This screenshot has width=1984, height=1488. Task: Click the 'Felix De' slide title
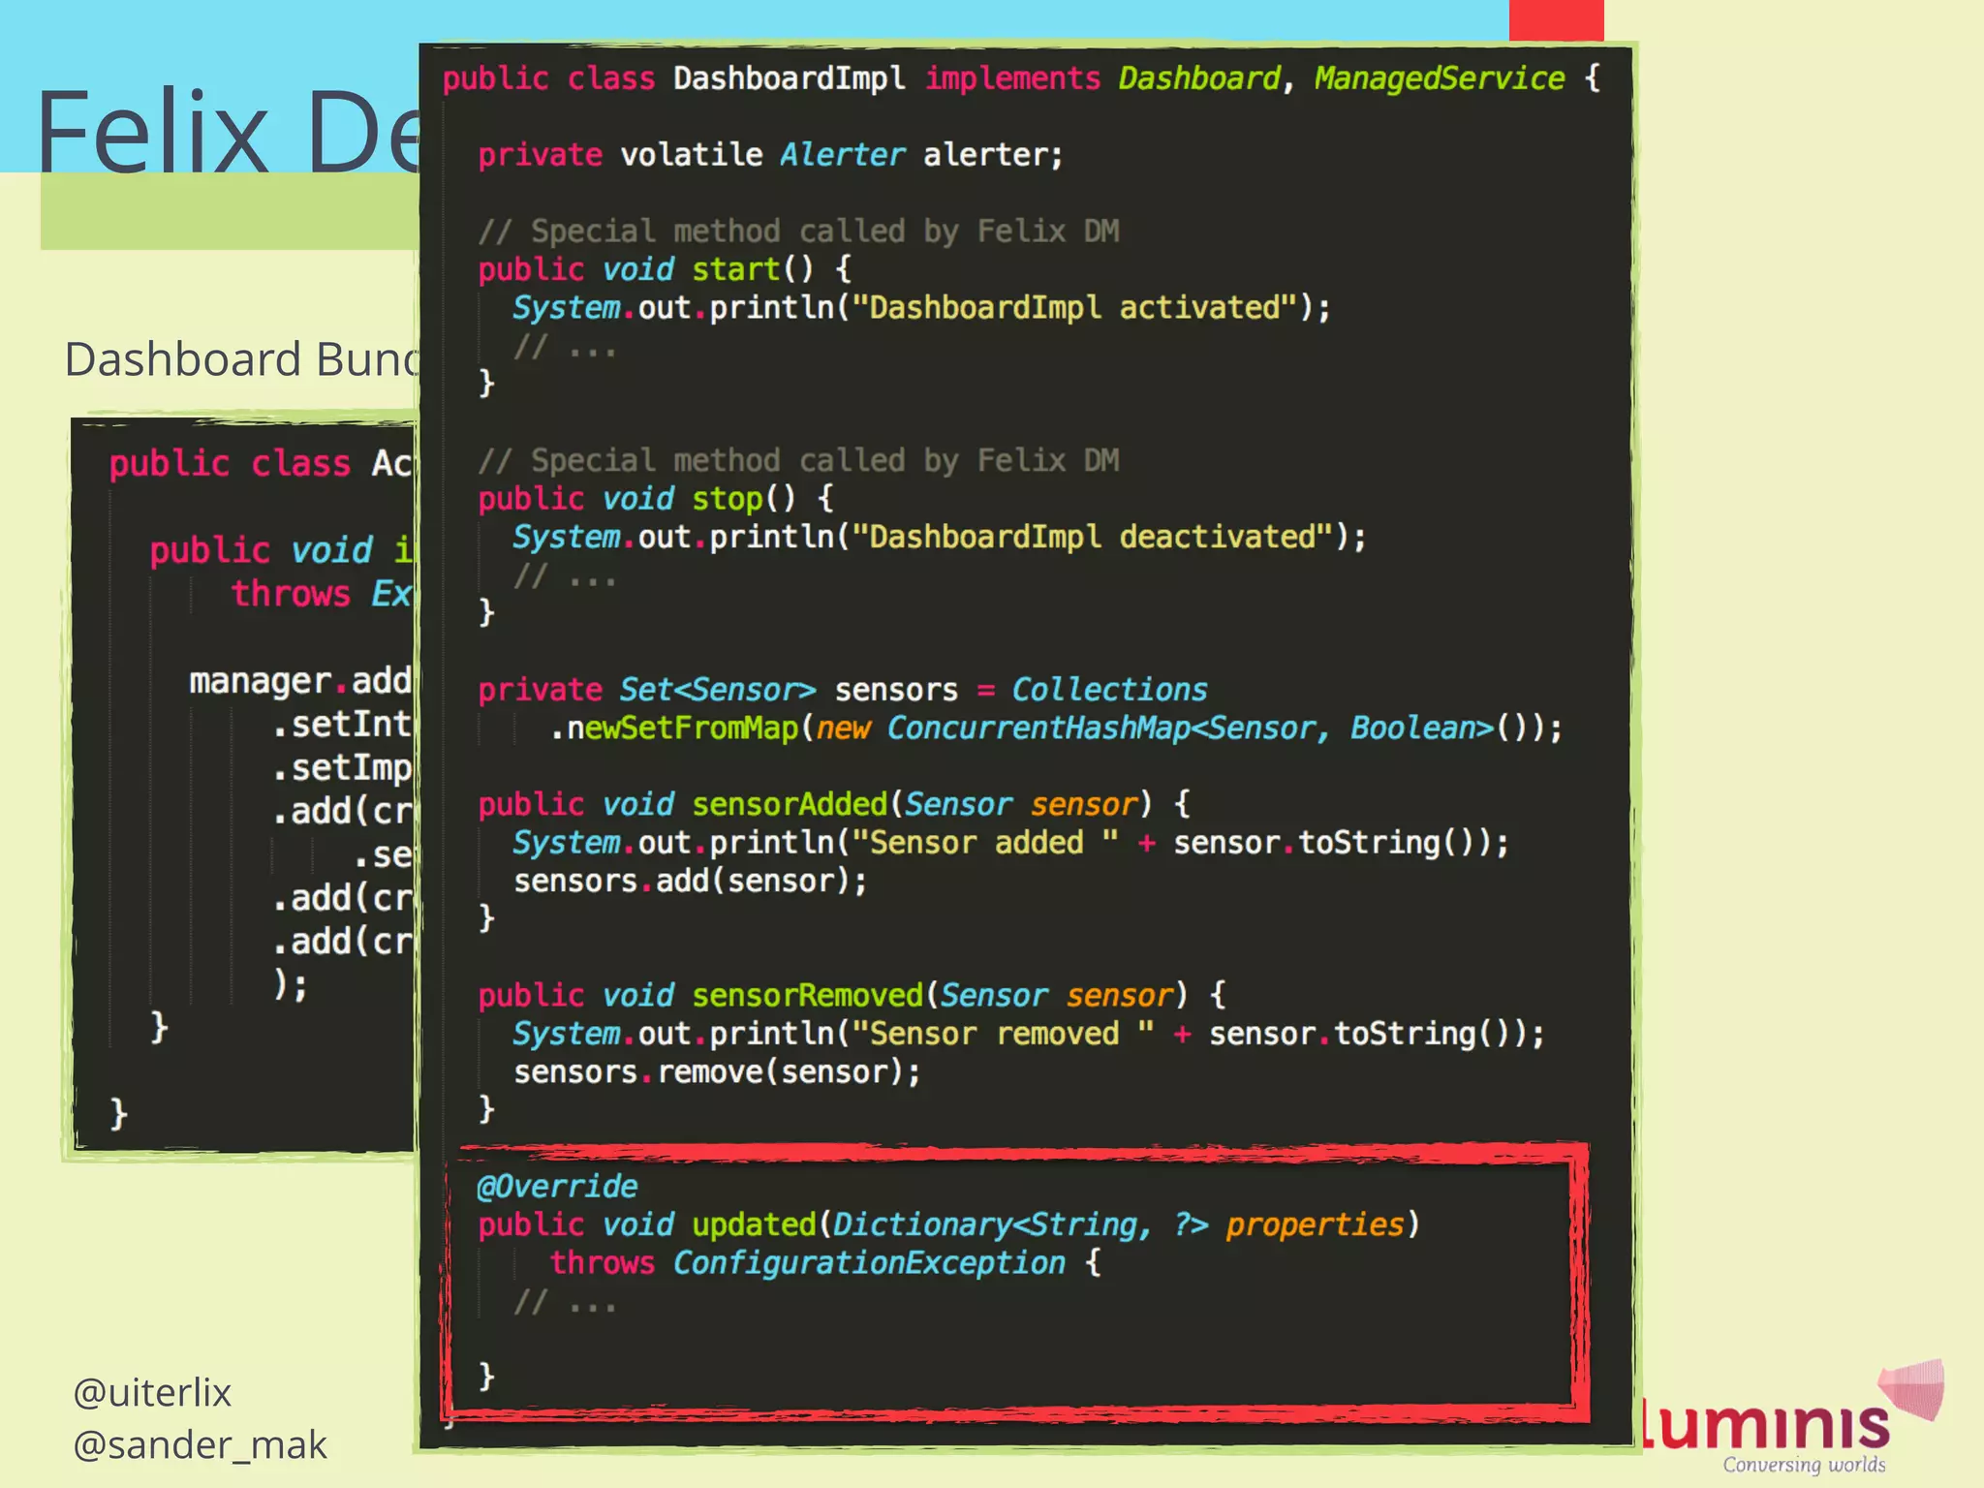click(229, 132)
